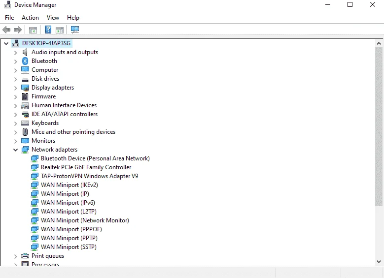Click the Back arrow toolbar icon
This screenshot has width=384, height=278.
[x=6, y=30]
